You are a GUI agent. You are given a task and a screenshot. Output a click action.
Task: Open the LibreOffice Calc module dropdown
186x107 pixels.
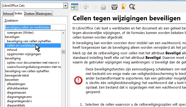65,6
